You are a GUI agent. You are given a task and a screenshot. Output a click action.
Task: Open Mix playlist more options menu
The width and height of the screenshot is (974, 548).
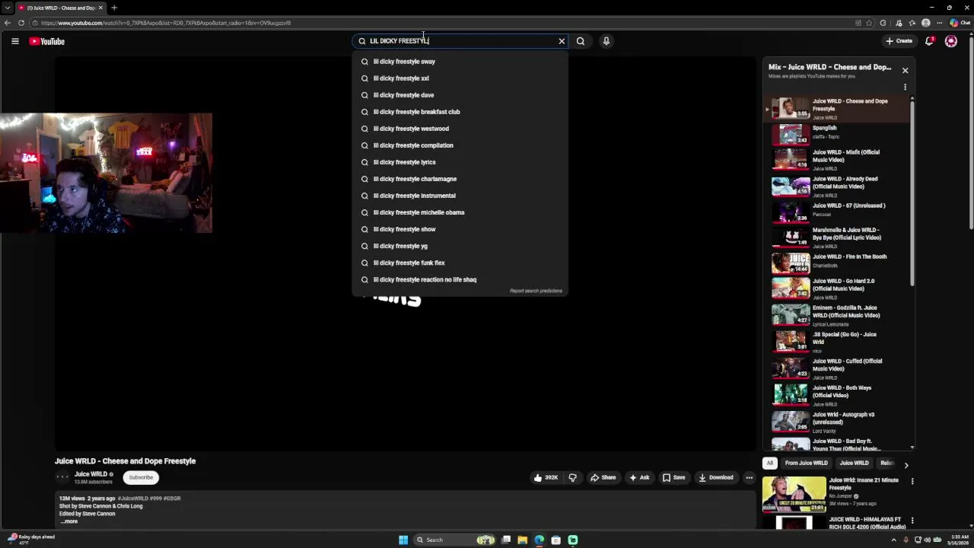pos(905,87)
